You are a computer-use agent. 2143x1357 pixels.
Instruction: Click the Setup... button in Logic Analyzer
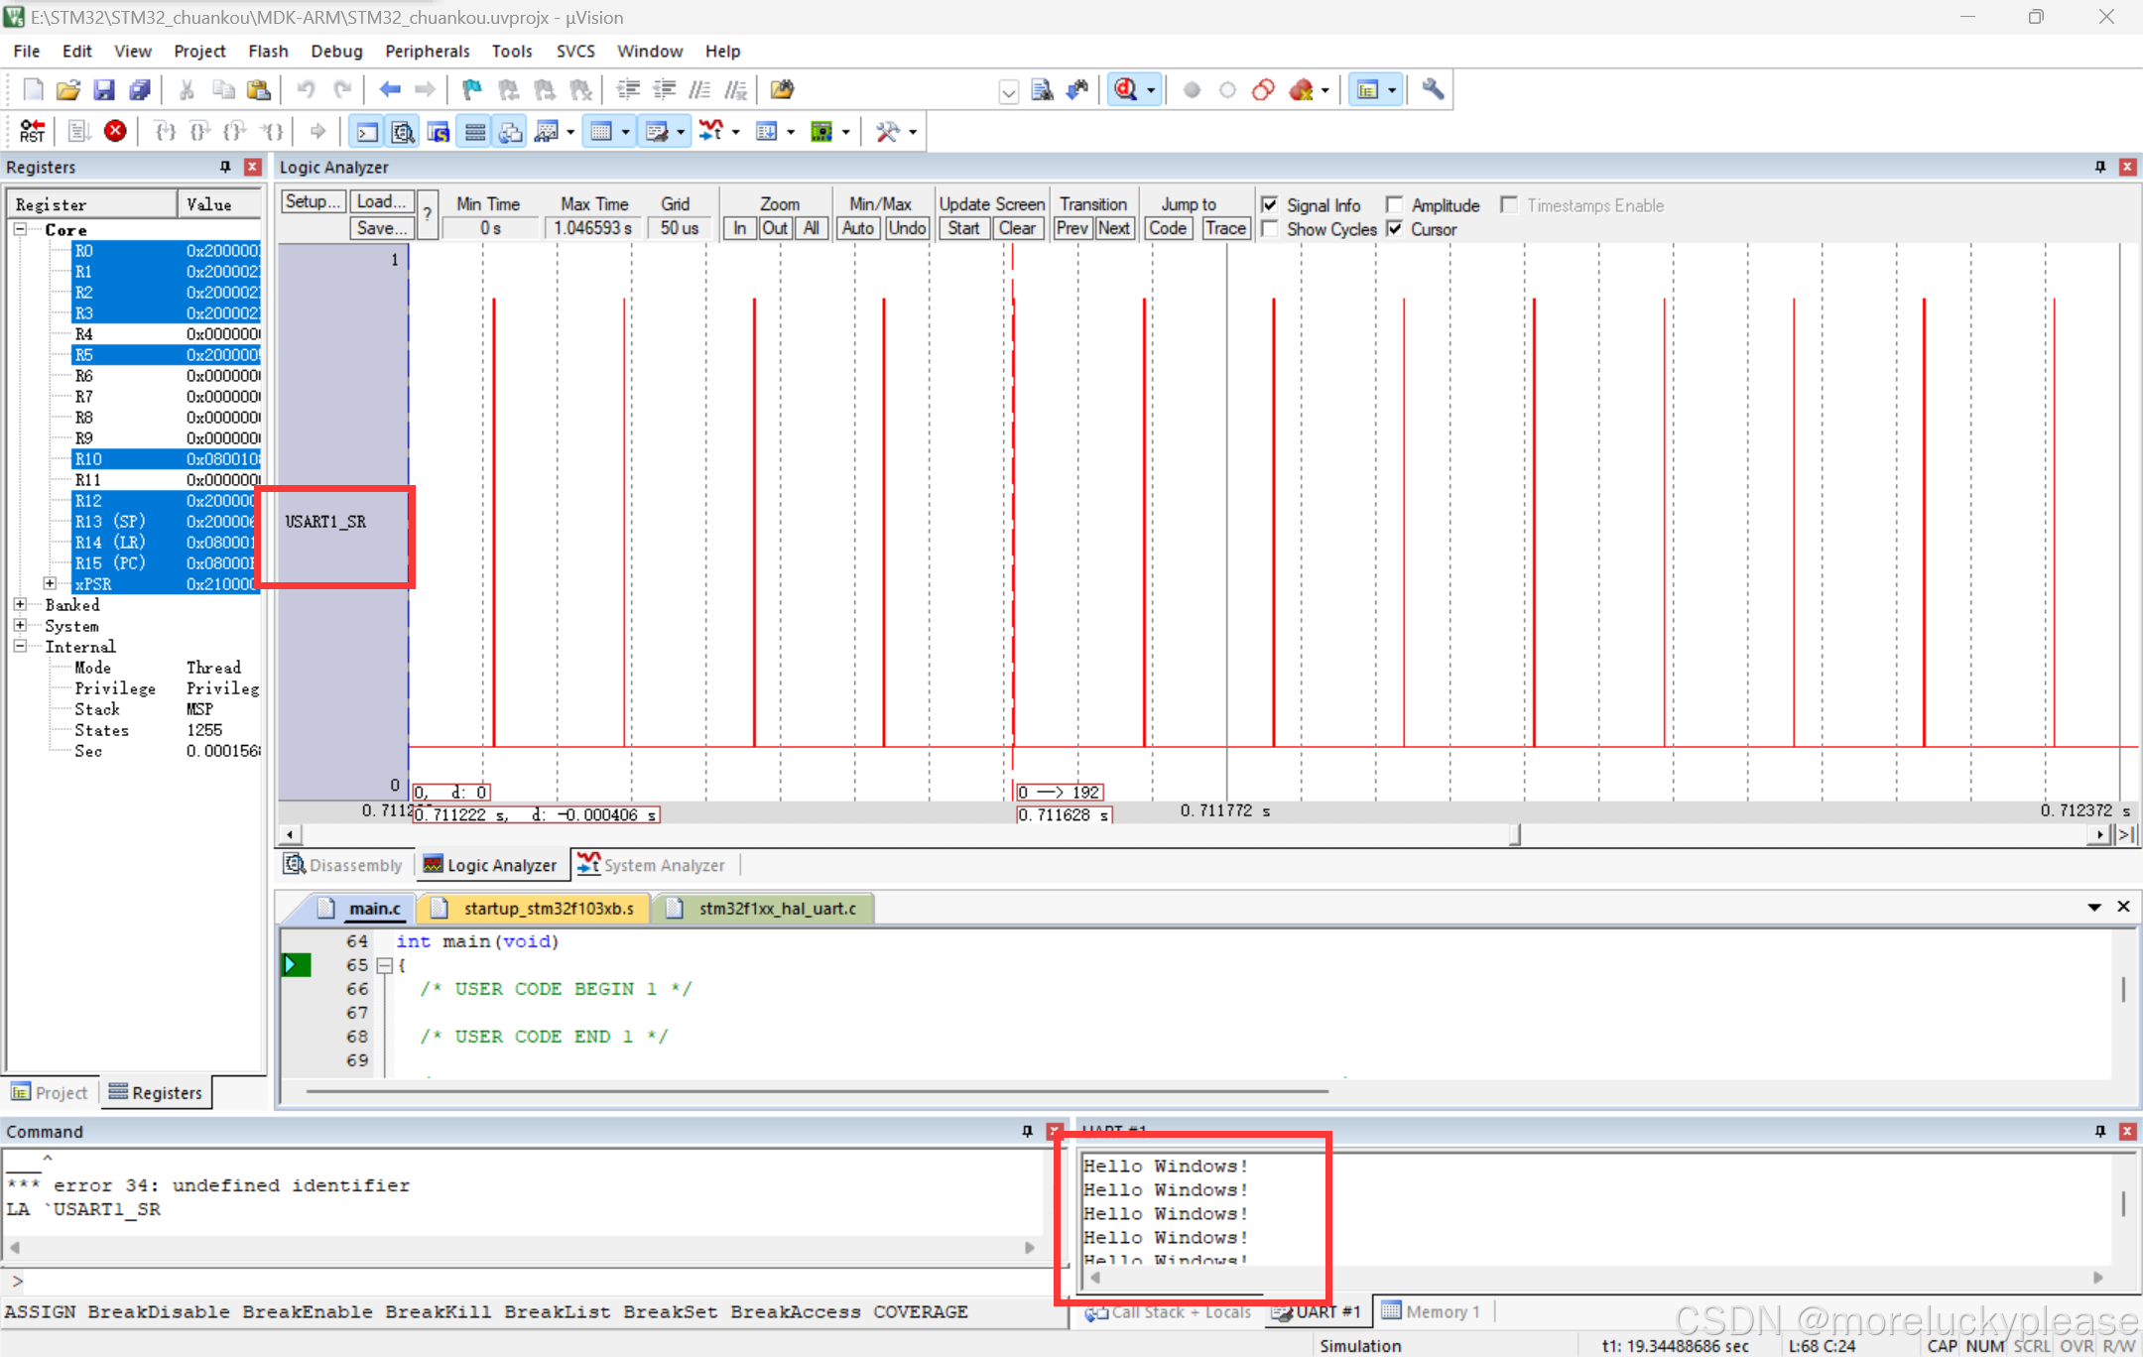pos(313,201)
